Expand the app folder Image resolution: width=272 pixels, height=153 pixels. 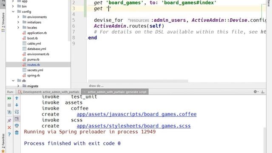13,1
